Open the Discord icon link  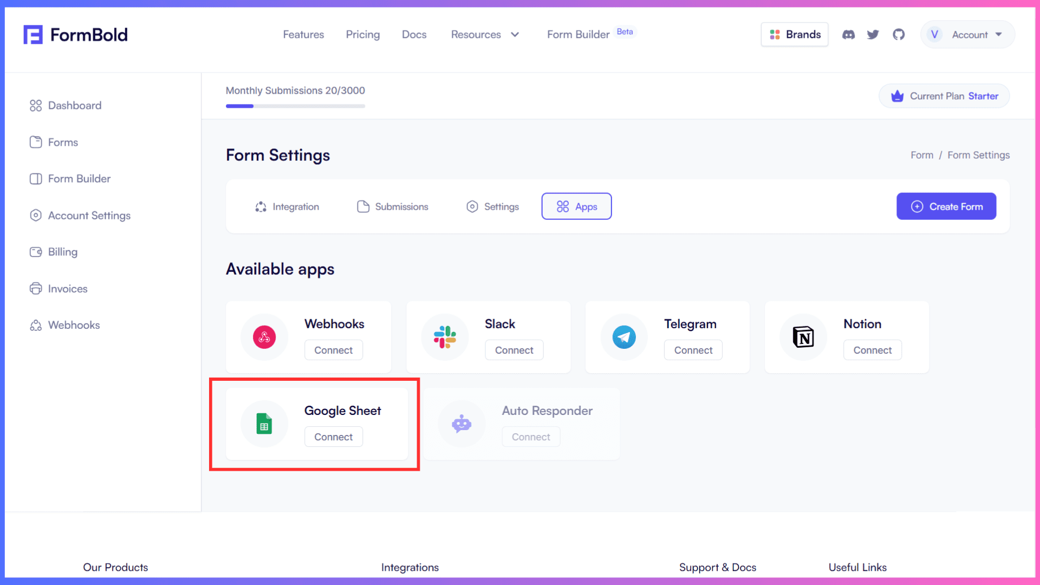point(848,35)
